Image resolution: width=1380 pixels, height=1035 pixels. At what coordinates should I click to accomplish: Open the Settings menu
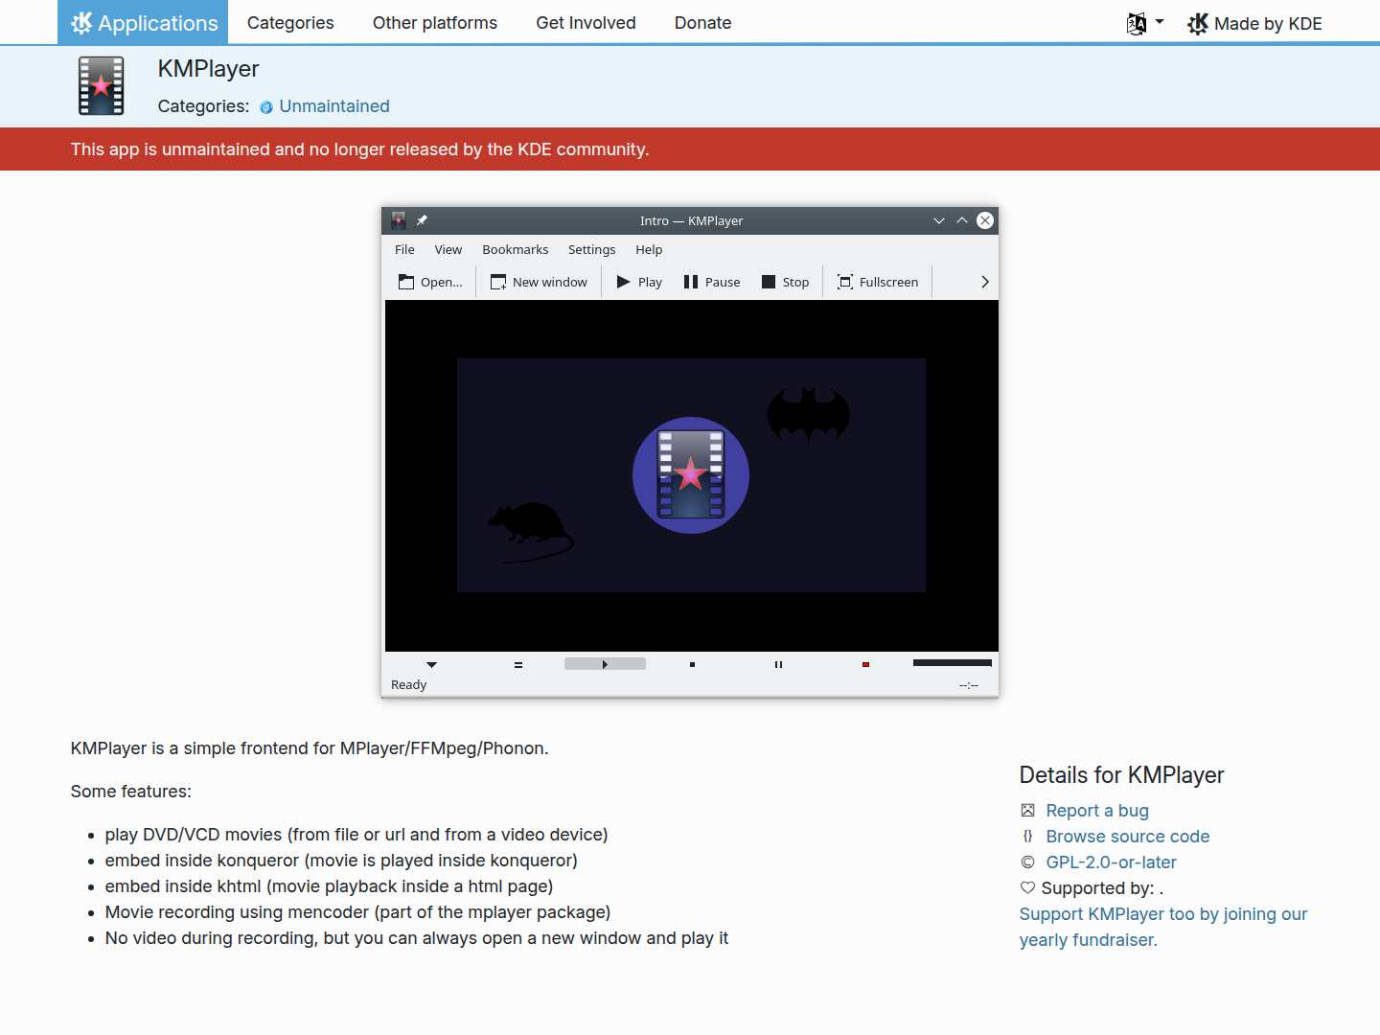pyautogui.click(x=592, y=249)
